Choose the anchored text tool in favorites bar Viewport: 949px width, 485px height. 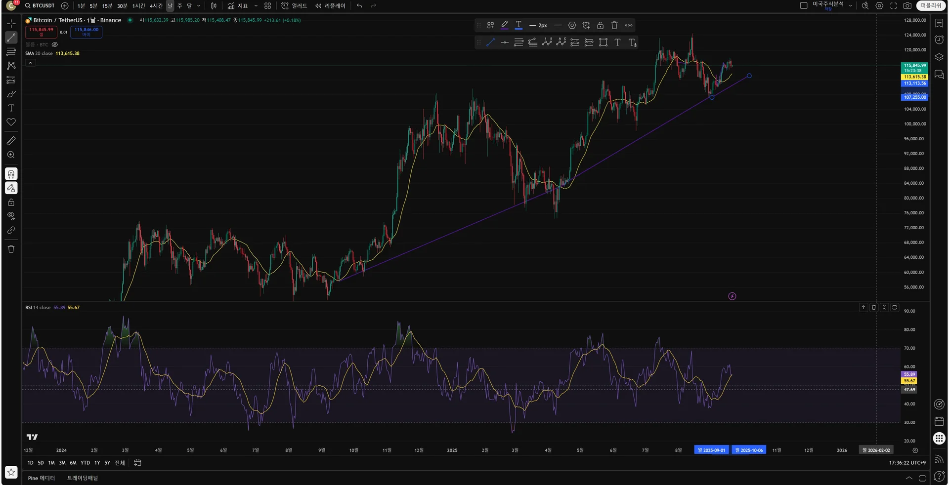[632, 42]
